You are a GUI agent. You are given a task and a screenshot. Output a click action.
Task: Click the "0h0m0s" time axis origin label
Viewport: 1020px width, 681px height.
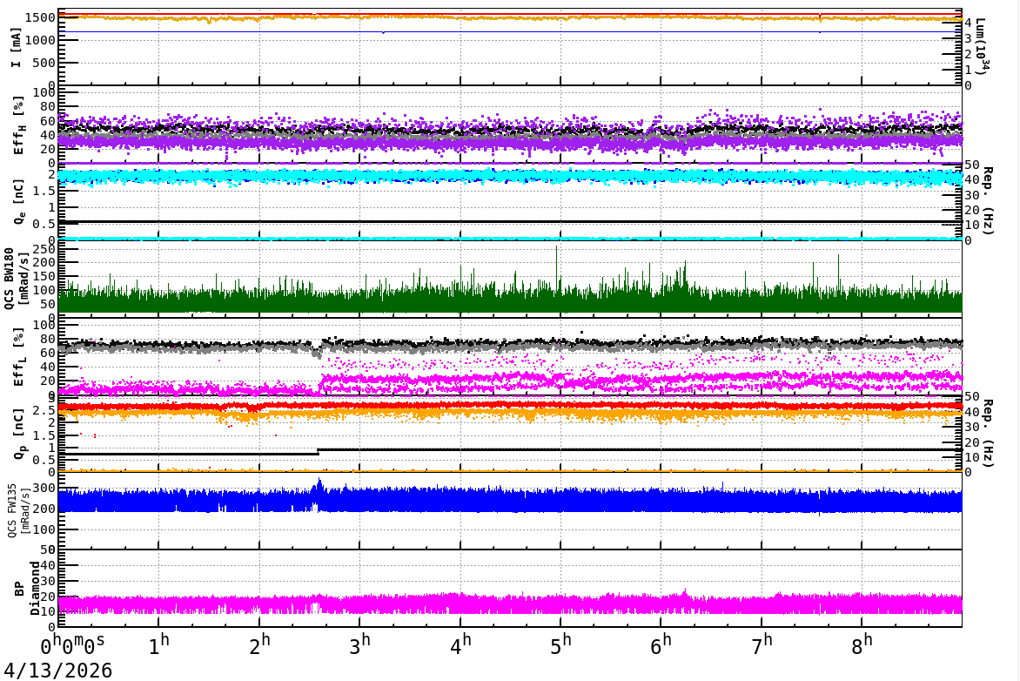(x=72, y=646)
